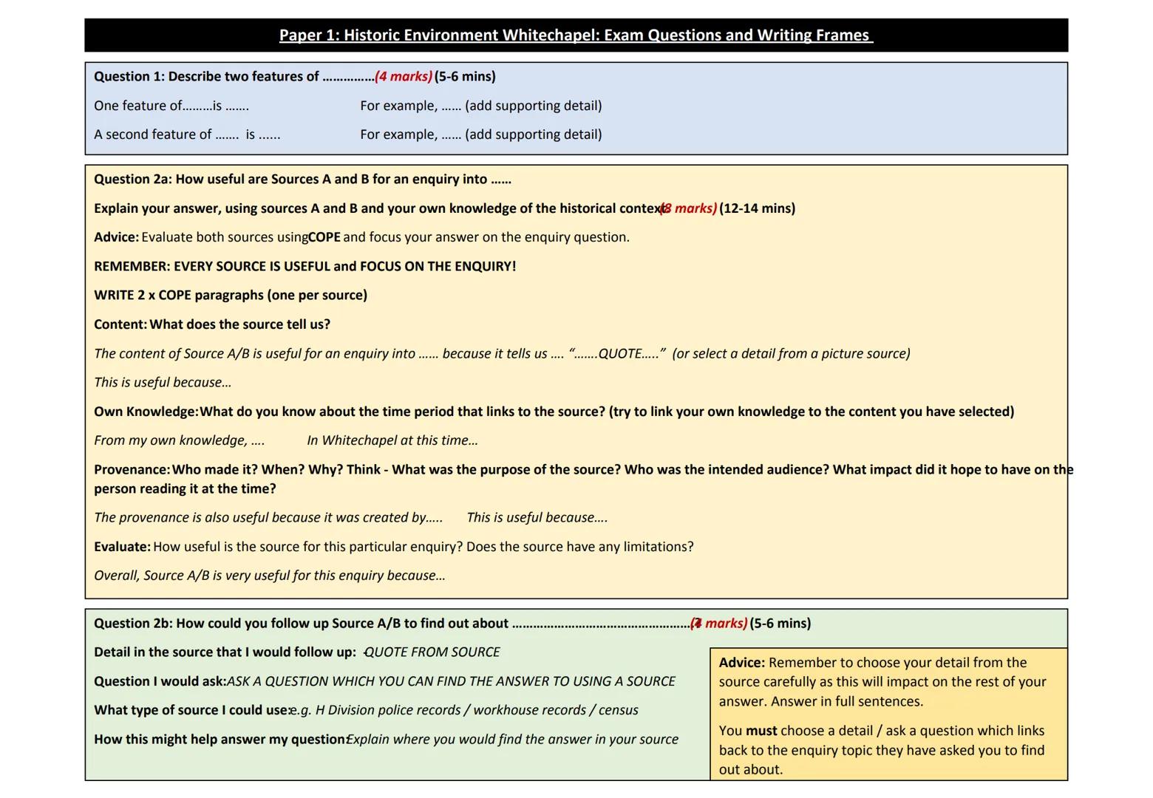Click "Detail in the source that I would follow up"
This screenshot has width=1153, height=798.
[225, 652]
